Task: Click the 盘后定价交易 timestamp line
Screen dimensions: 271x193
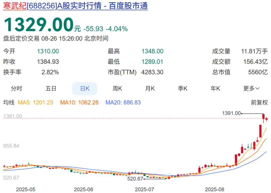Action: (56, 38)
